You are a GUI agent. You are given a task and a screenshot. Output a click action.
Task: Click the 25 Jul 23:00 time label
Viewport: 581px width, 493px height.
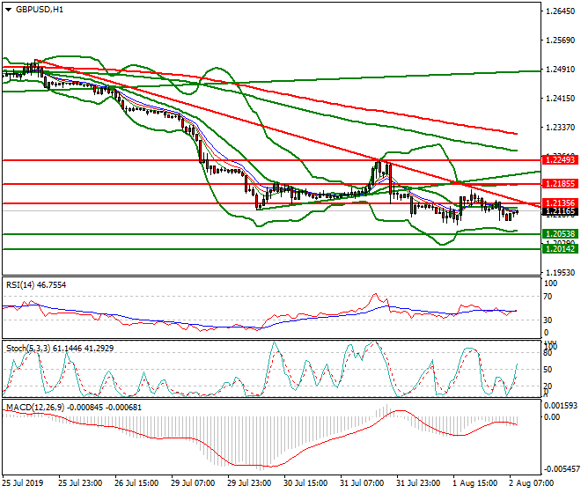80,483
